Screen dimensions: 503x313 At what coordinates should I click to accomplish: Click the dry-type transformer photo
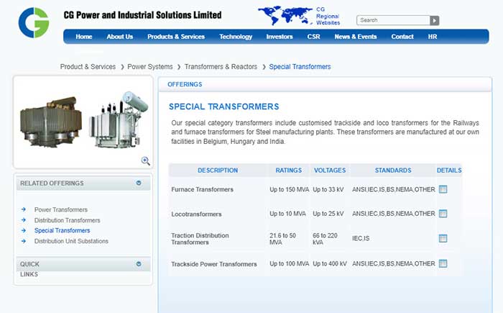tap(51, 122)
